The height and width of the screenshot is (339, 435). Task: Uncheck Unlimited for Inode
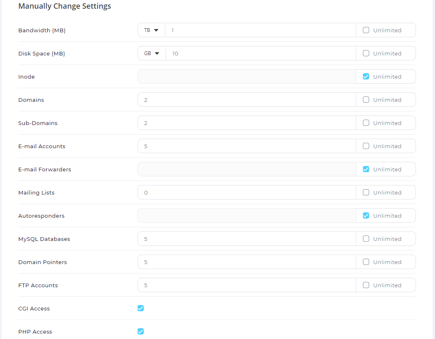pos(366,77)
